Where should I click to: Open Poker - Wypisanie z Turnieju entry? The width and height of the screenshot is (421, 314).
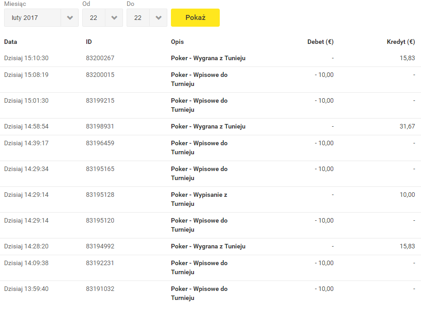[x=199, y=199]
